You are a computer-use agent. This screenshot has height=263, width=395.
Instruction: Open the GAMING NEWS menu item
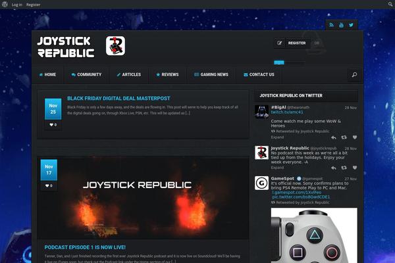[211, 75]
